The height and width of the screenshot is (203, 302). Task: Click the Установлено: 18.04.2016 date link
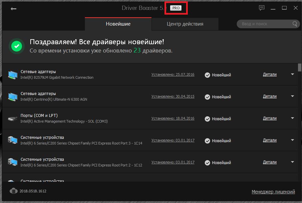tap(173, 118)
